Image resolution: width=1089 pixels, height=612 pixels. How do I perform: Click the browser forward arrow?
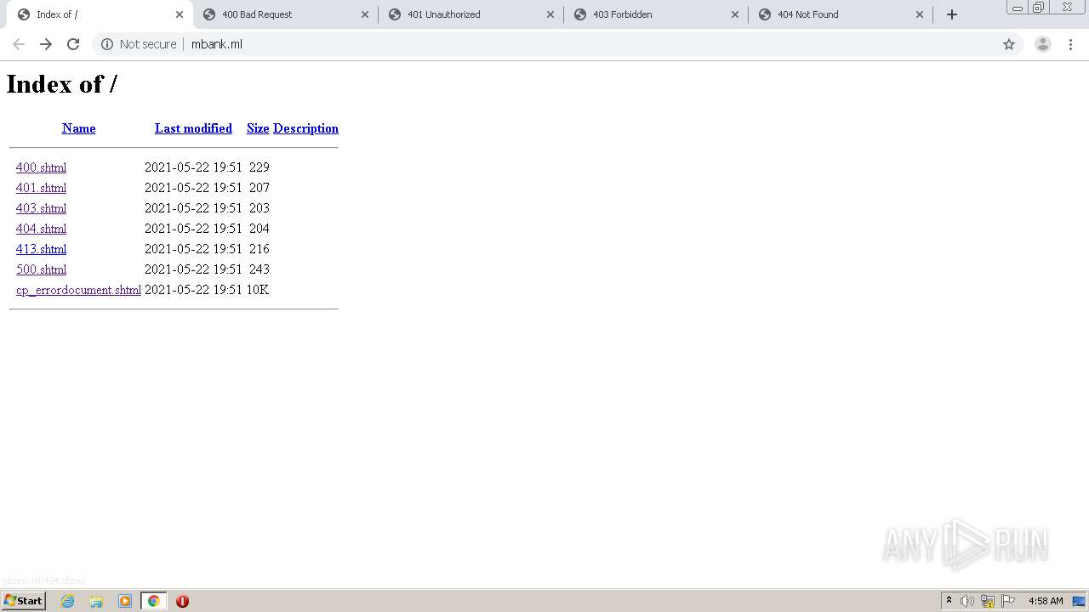[x=46, y=44]
